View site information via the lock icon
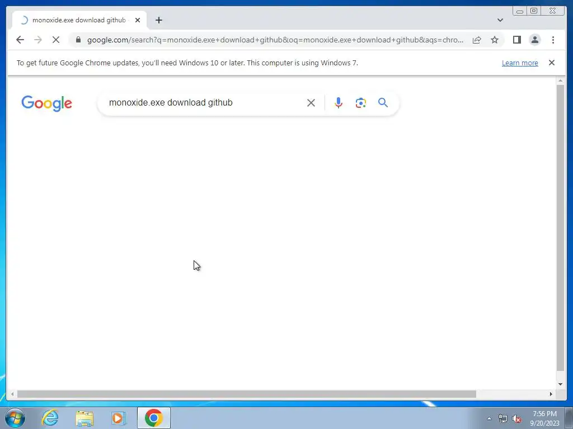 (x=78, y=40)
